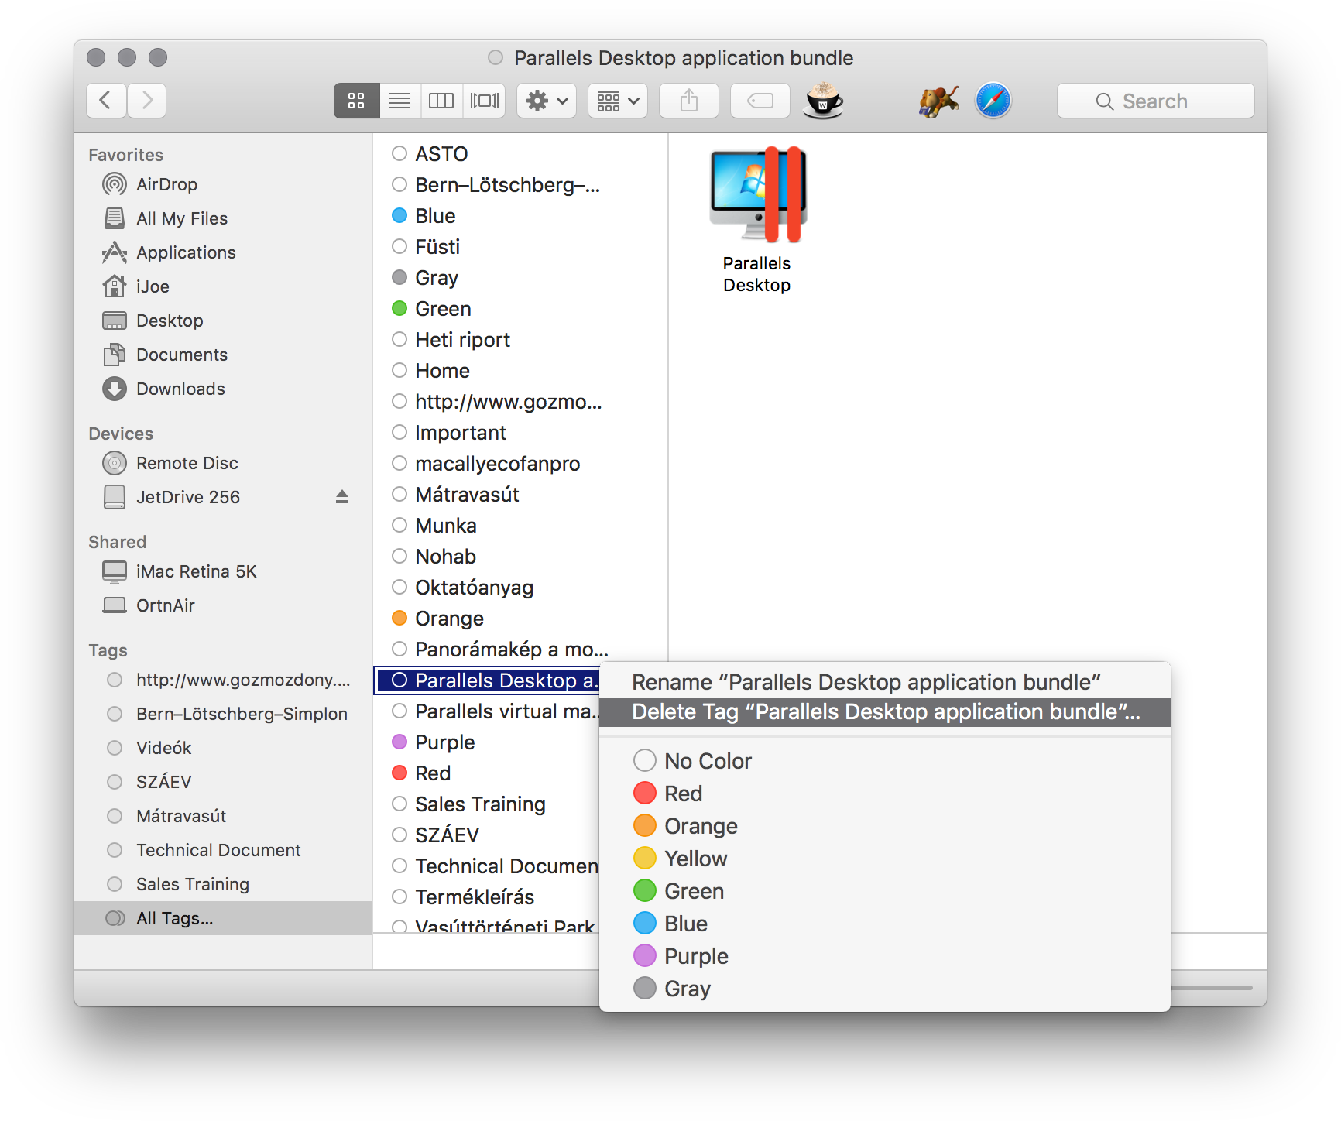Viewport: 1341px width, 1121px height.
Task: Go back with the left chevron button
Action: click(x=106, y=101)
